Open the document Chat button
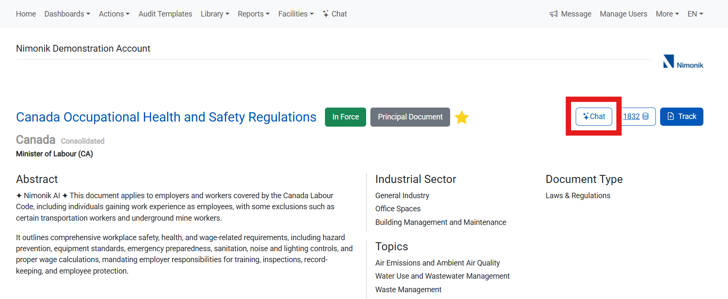The image size is (728, 299). (594, 116)
